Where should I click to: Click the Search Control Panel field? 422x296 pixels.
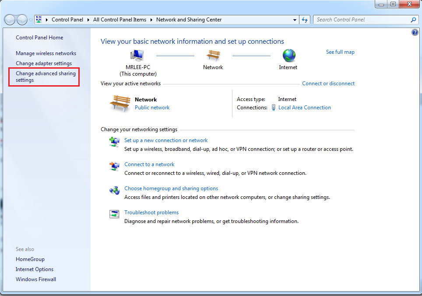click(x=361, y=20)
